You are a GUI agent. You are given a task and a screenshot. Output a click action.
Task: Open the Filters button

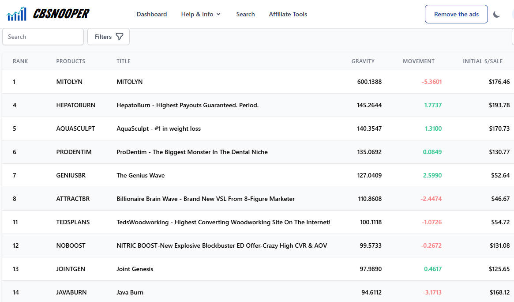[109, 37]
